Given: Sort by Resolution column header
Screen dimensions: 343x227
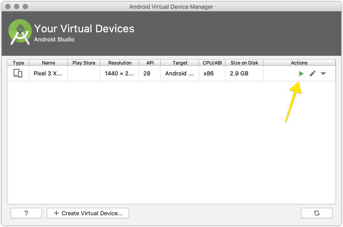Looking at the screenshot, I should click(120, 63).
